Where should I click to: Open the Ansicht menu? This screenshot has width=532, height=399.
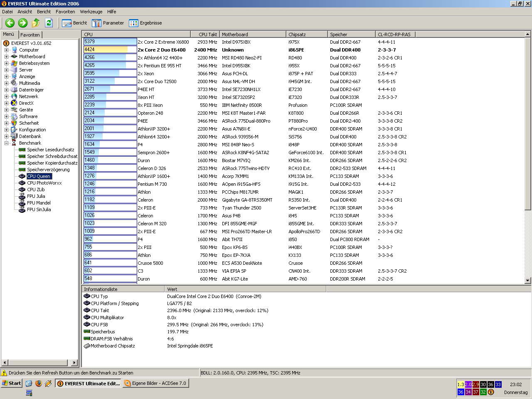25,12
